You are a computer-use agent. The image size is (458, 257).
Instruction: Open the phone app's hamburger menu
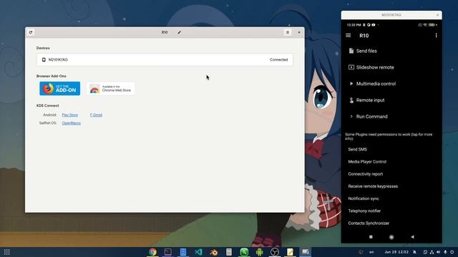pos(349,36)
